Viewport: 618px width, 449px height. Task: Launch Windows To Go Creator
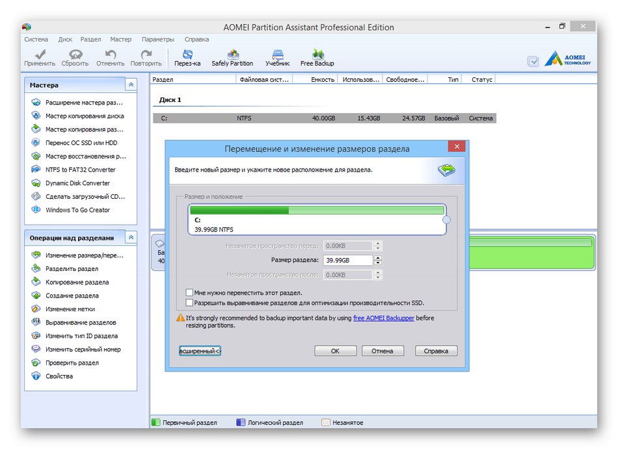pyautogui.click(x=71, y=210)
